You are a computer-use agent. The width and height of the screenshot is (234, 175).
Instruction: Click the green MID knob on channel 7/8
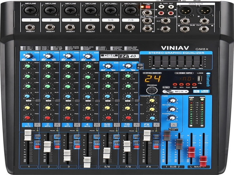click(x=128, y=76)
